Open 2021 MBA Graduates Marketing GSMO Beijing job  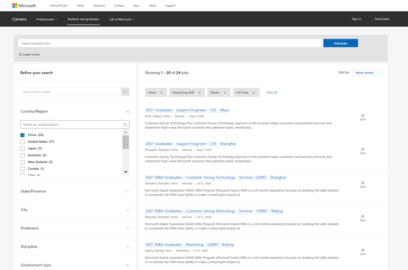[x=189, y=245]
